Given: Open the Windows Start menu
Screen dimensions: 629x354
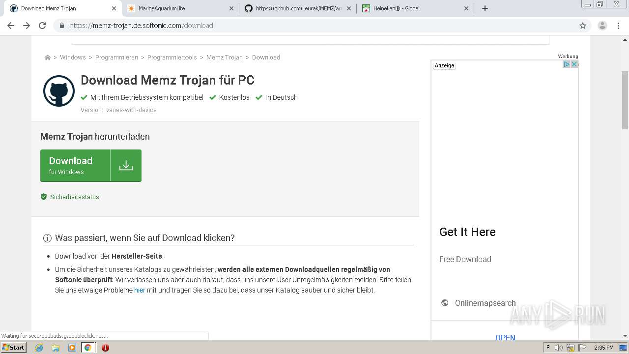Looking at the screenshot, I should point(14,348).
